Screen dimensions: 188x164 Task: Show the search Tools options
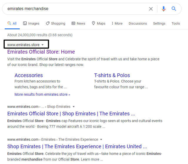click(x=176, y=23)
